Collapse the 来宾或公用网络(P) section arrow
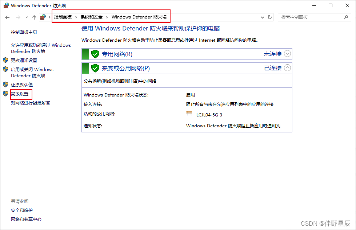 [287, 68]
